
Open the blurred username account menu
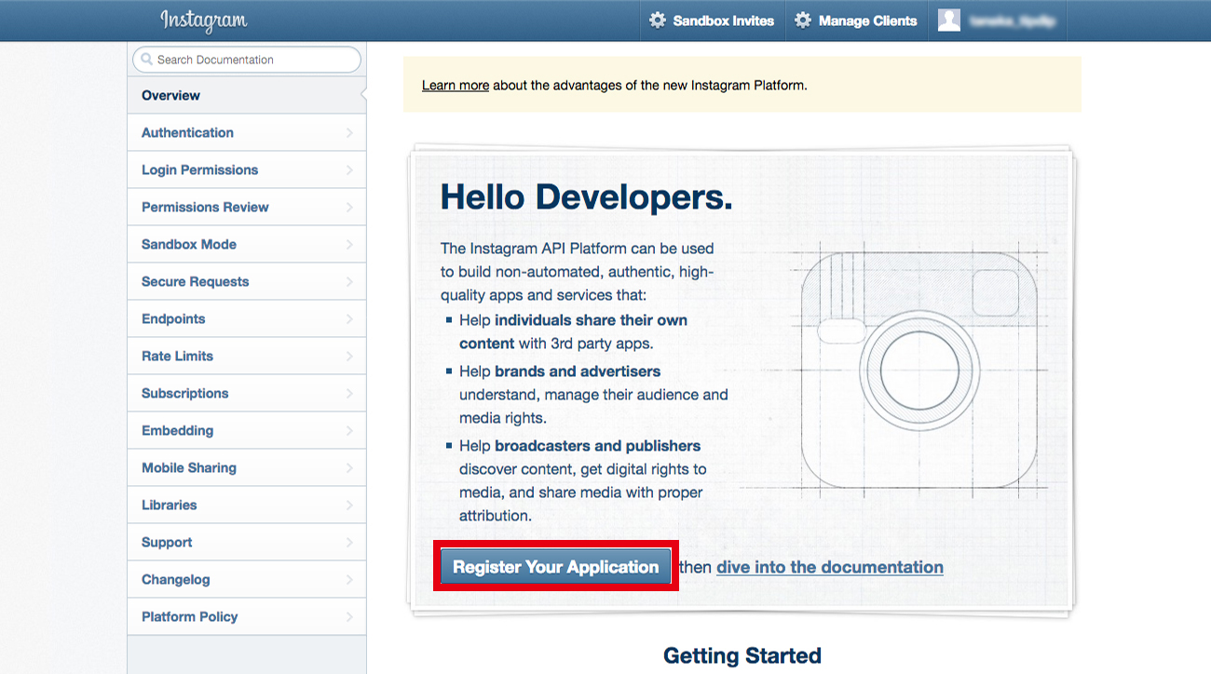tap(1012, 20)
